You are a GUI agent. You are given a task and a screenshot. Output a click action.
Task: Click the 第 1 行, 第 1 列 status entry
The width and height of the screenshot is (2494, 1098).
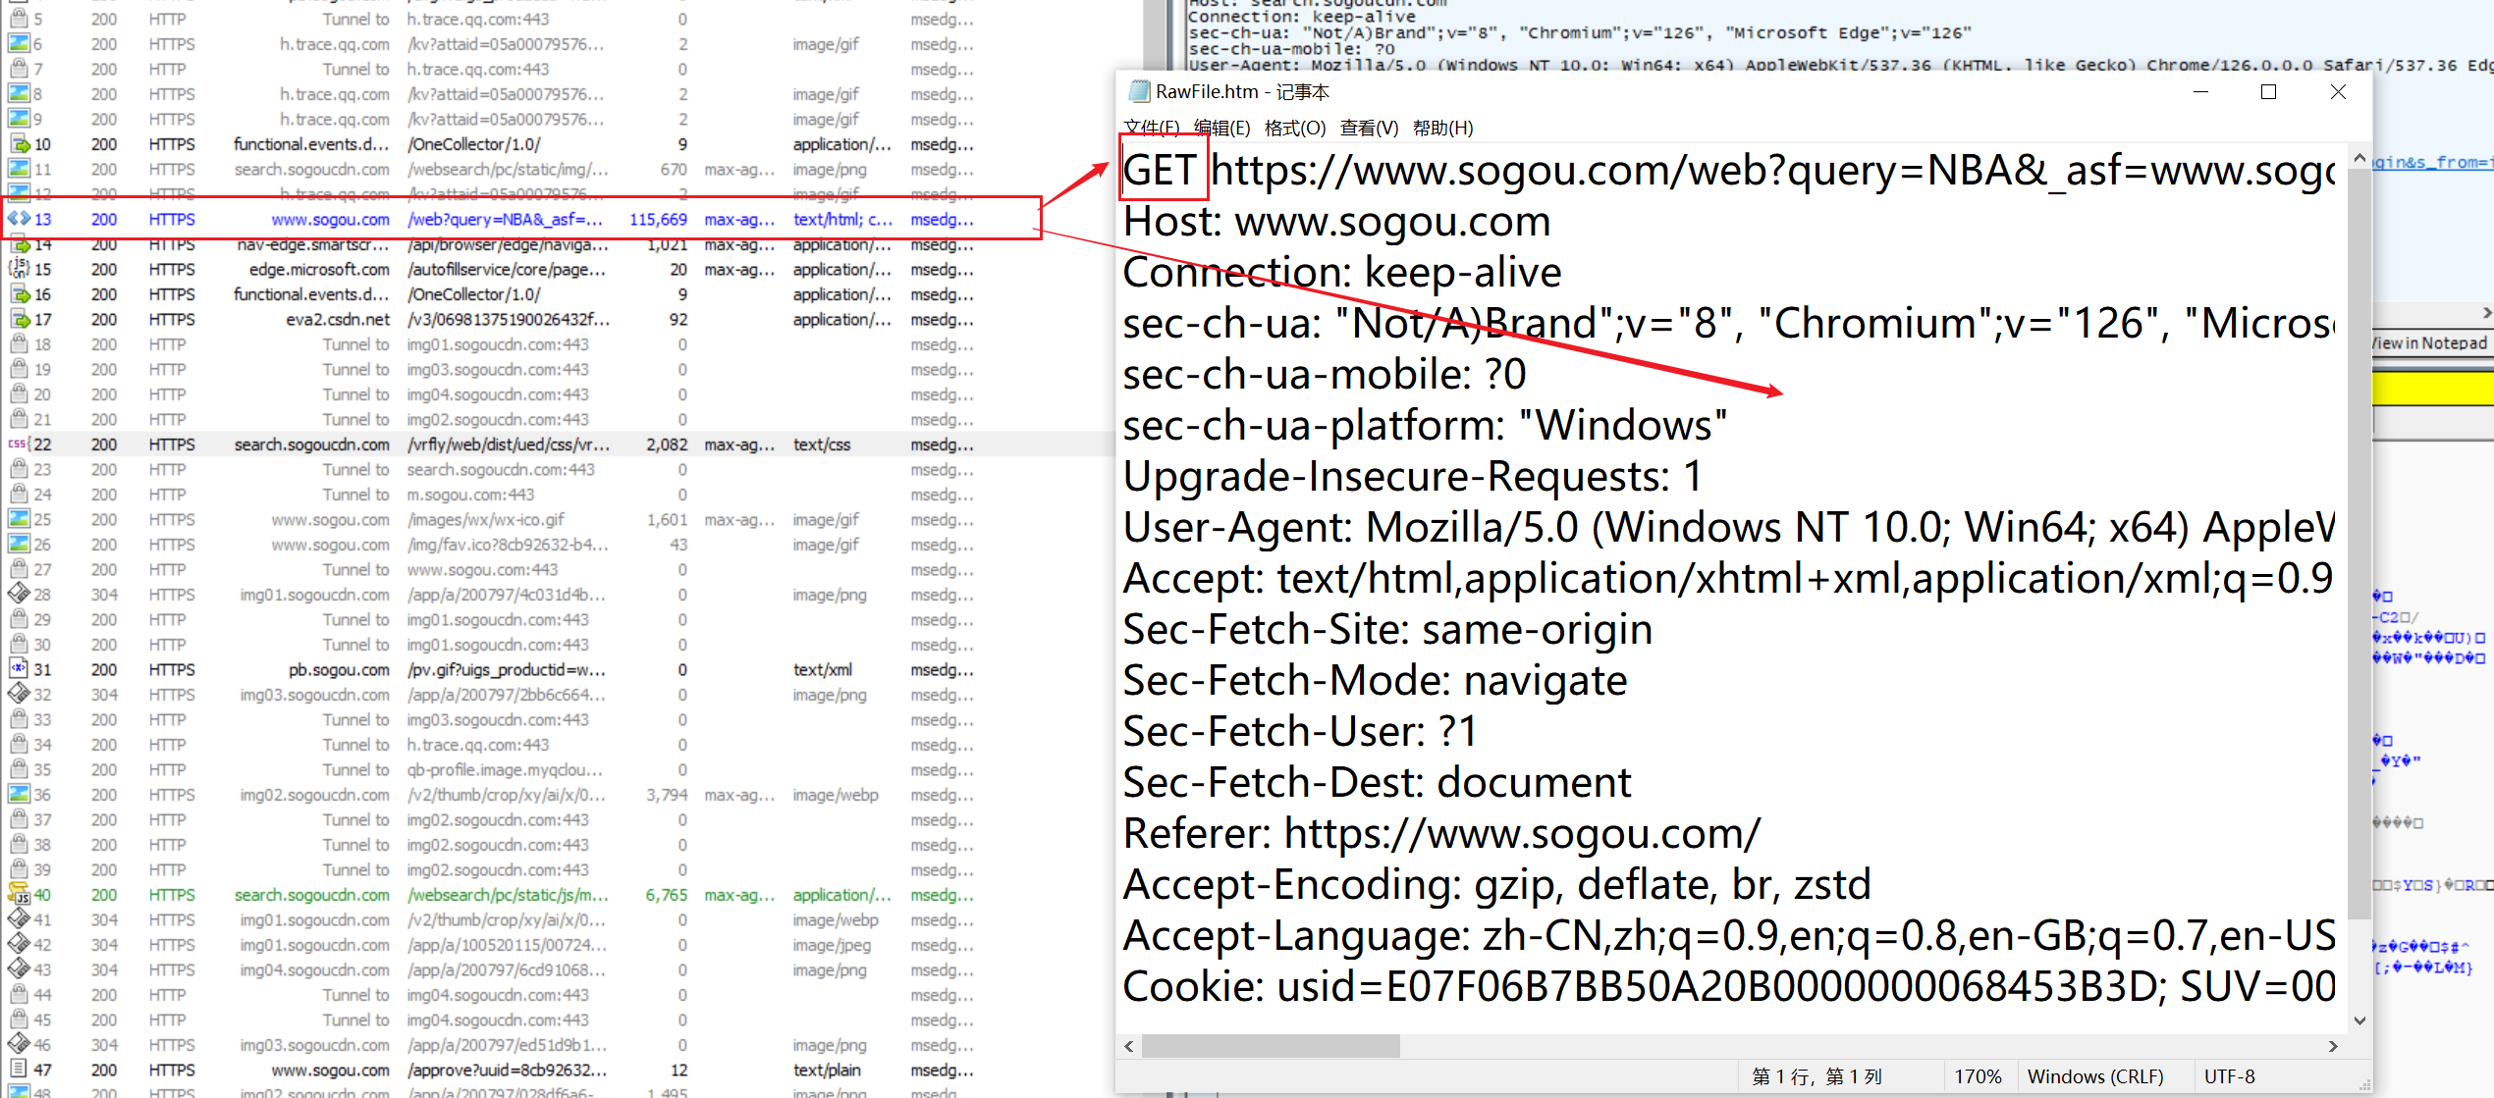tap(1816, 1076)
